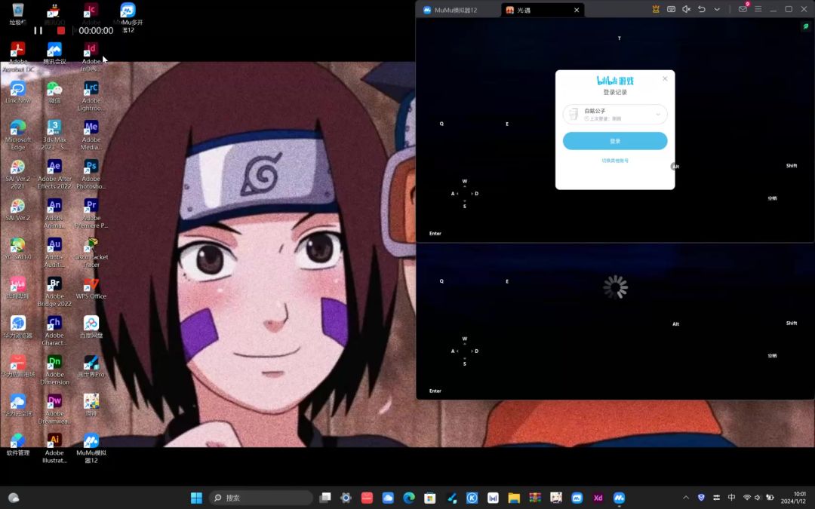Viewport: 815px width, 509px height.
Task: Open Adobe InDesign desktop icon
Action: click(x=91, y=57)
